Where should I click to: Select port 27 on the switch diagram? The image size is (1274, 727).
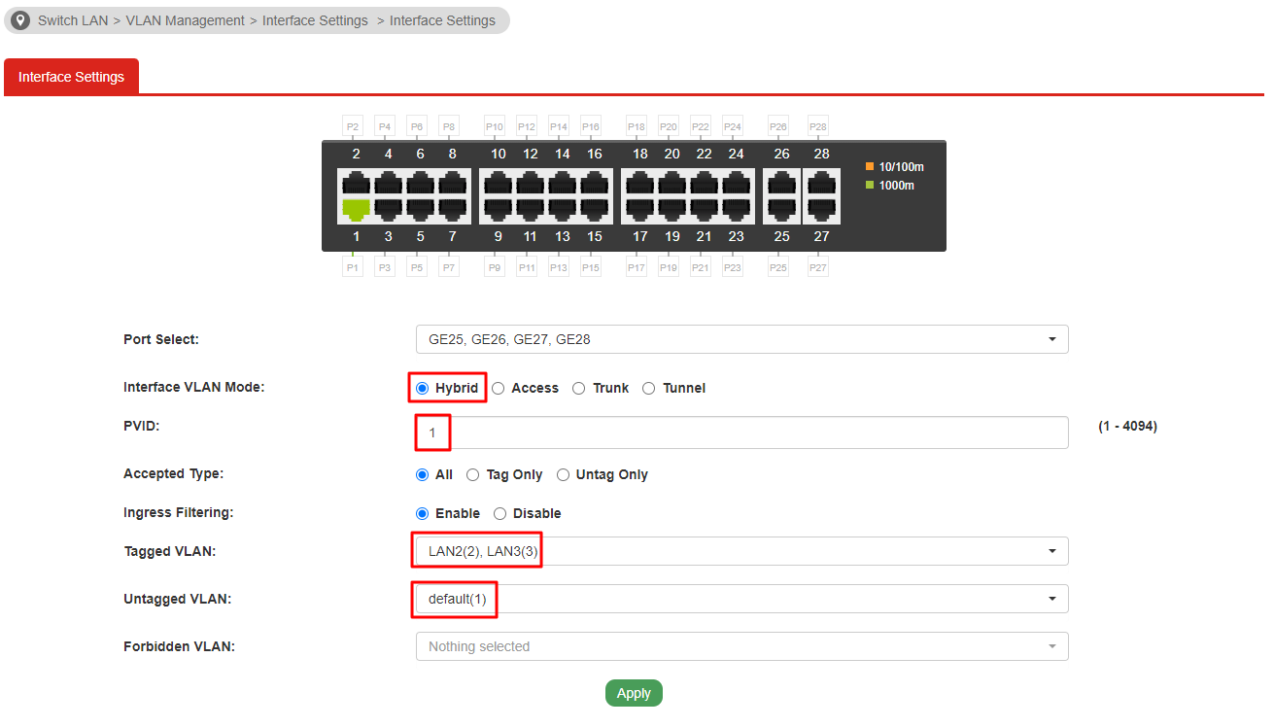(x=821, y=208)
